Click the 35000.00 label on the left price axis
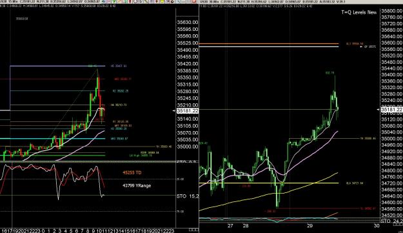This screenshot has height=233, width=403. point(188,147)
